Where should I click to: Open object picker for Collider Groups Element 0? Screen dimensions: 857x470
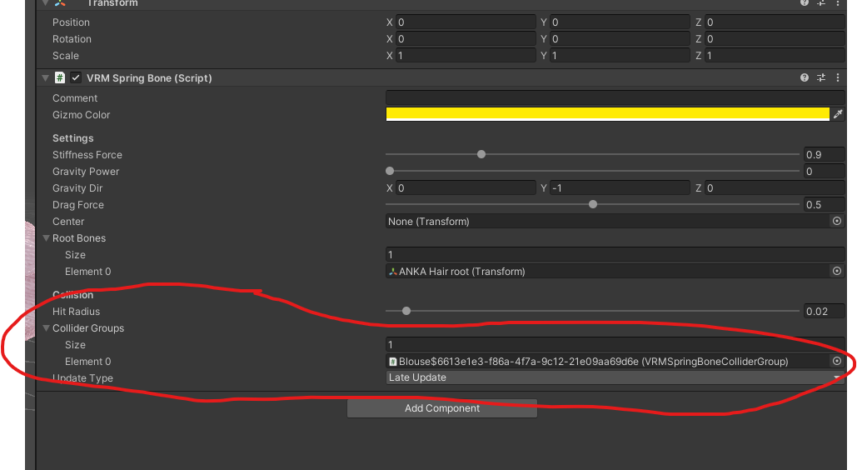coord(837,361)
